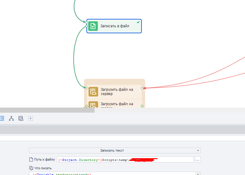
Task: Click the 'Что писать' text area with Variable
Action: 112,174
